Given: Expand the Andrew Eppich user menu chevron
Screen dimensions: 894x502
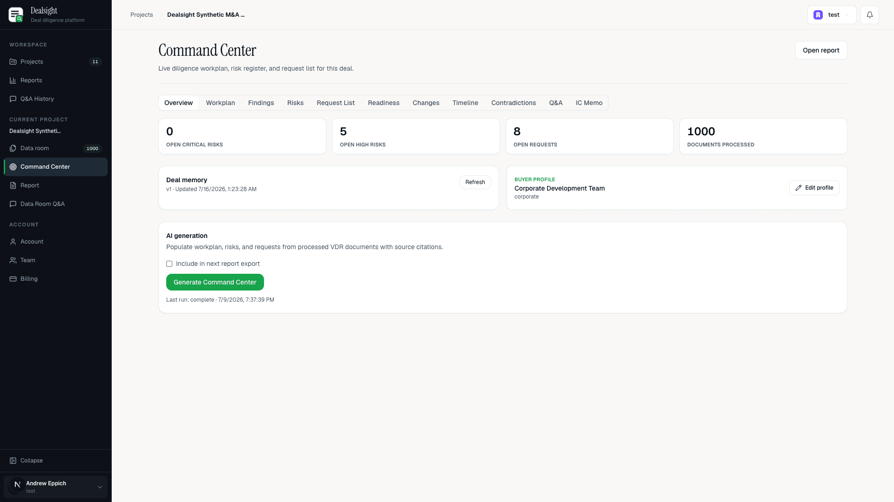Looking at the screenshot, I should click(x=100, y=487).
